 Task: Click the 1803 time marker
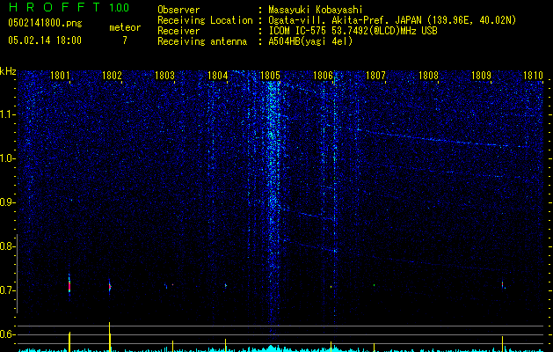point(164,75)
